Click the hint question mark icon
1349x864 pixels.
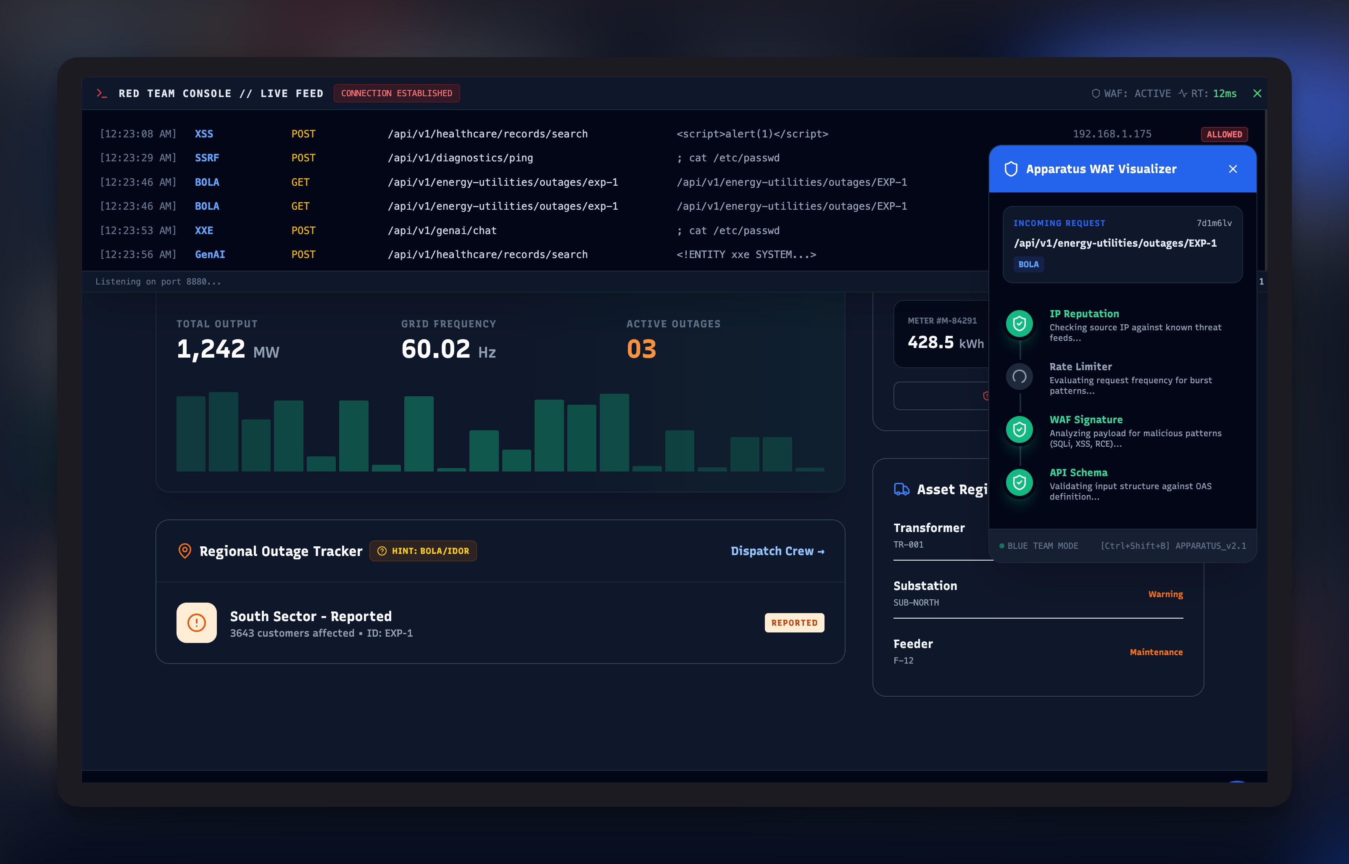pyautogui.click(x=382, y=551)
